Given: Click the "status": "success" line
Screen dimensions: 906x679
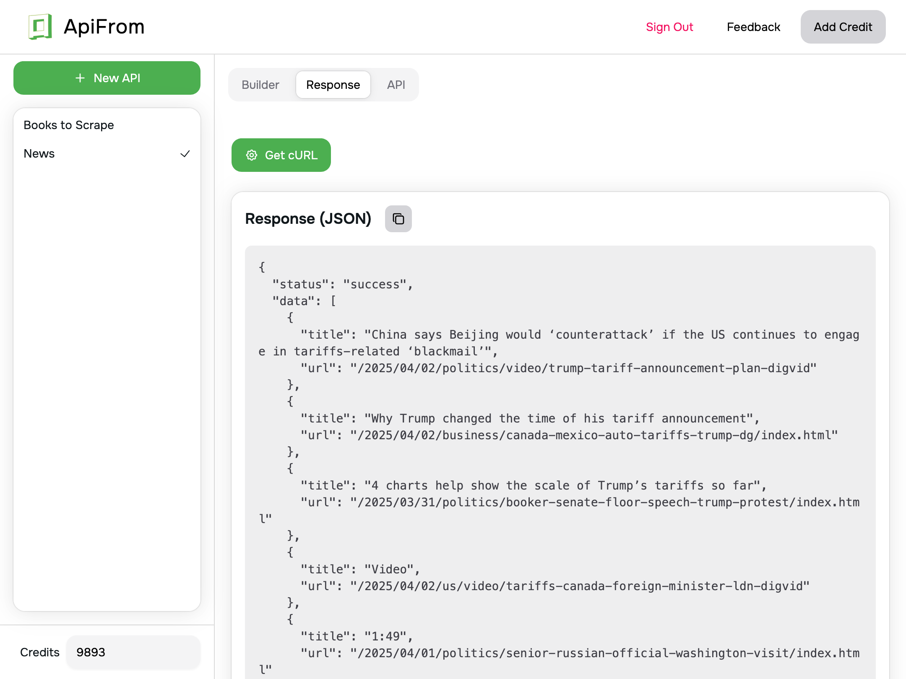Looking at the screenshot, I should tap(343, 284).
